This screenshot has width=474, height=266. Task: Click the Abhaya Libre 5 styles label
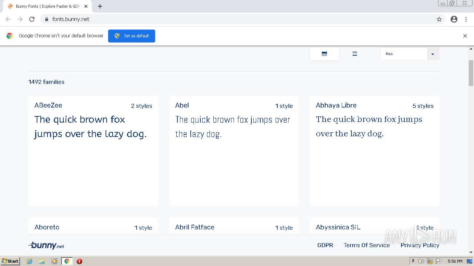[423, 106]
